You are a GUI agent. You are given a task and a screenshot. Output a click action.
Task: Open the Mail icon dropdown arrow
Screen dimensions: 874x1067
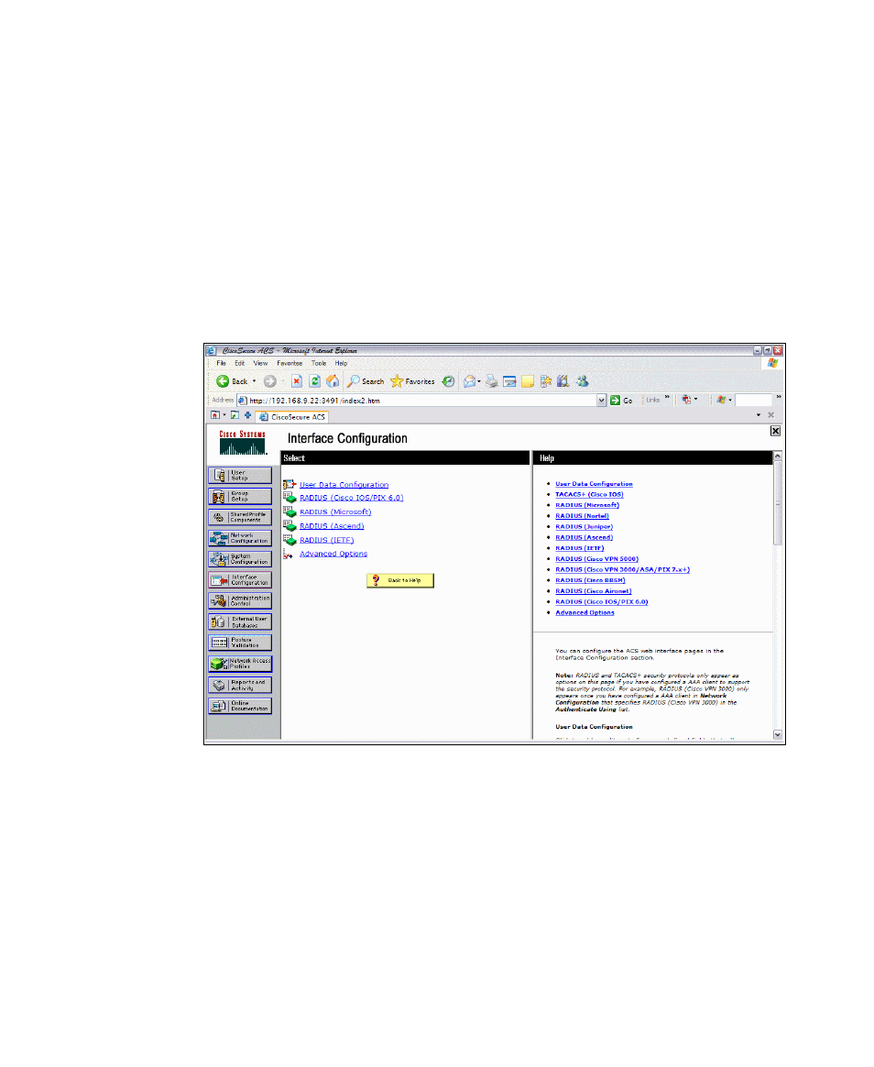pyautogui.click(x=479, y=381)
